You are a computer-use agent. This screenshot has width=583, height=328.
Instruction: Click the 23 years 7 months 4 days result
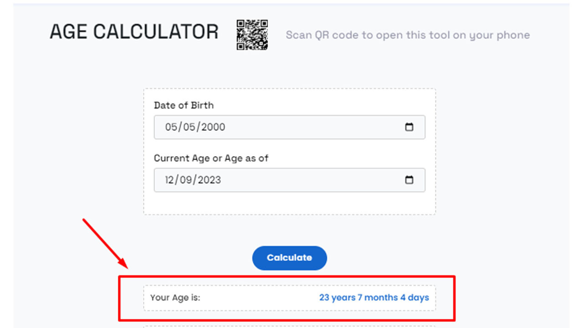tap(374, 298)
